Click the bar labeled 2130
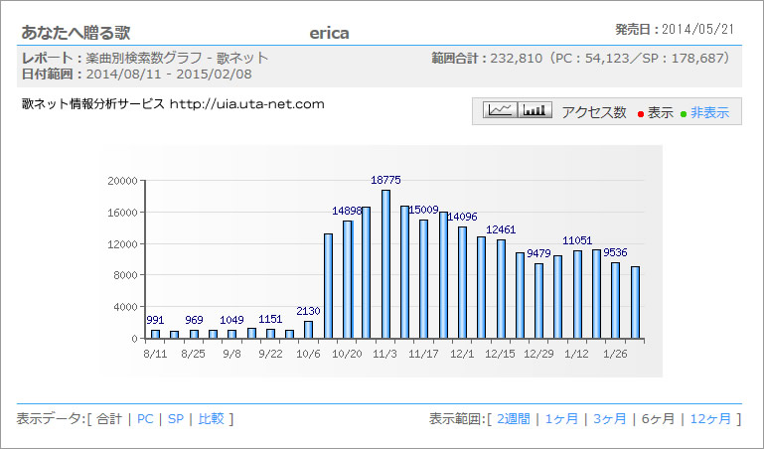This screenshot has height=449, width=764. click(309, 330)
